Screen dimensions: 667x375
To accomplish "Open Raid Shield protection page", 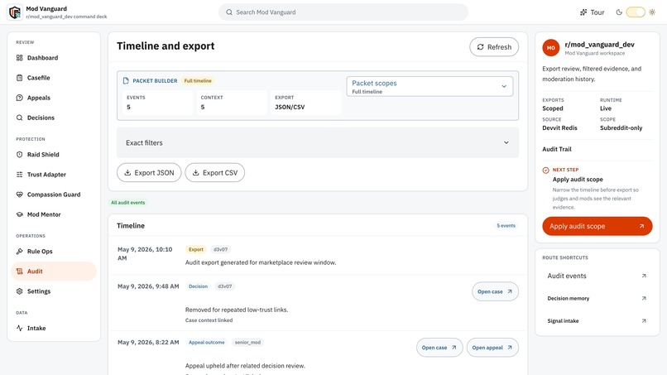I will [x=54, y=155].
